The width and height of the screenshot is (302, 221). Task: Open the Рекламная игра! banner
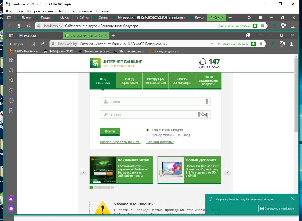121,170
